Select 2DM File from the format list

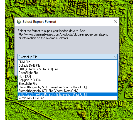tap(68, 62)
